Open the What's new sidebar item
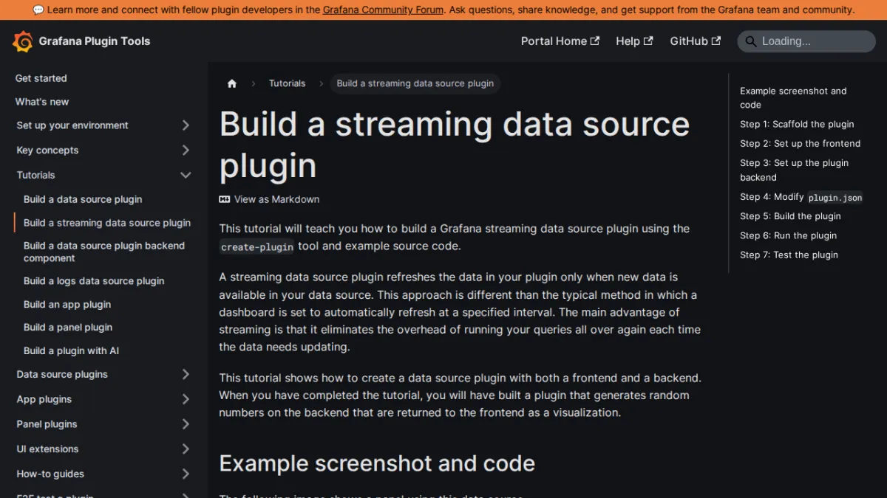887x498 pixels. tap(42, 102)
